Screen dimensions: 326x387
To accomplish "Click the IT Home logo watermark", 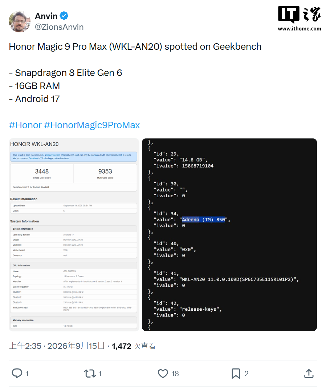I will [299, 15].
